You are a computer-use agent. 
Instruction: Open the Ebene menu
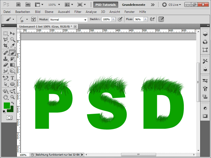click(x=49, y=12)
